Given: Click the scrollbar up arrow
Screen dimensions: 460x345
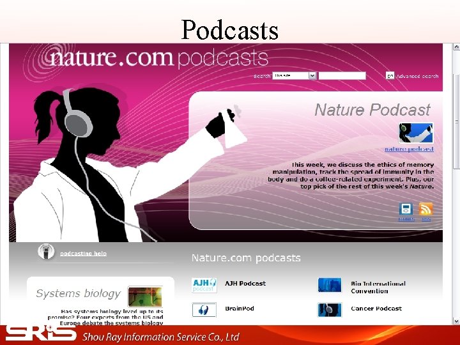Looking at the screenshot, I should pos(456,47).
